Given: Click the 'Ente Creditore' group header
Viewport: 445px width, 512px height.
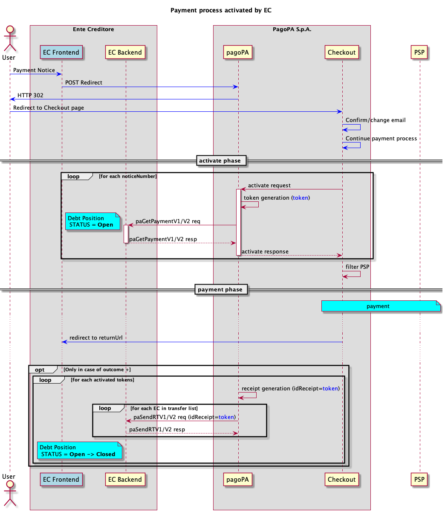Looking at the screenshot, I should pos(93,29).
